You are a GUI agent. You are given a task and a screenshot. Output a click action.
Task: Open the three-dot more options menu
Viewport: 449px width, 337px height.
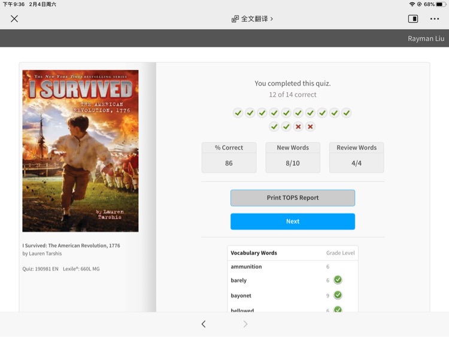point(435,19)
